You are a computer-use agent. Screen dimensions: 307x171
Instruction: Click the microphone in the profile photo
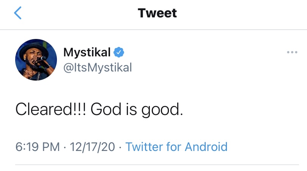coord(42,58)
